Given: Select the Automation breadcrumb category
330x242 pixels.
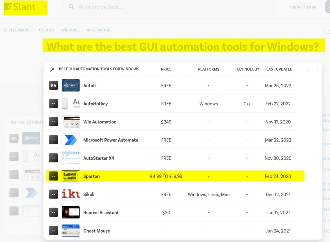Looking at the screenshot, I should tap(99, 30).
